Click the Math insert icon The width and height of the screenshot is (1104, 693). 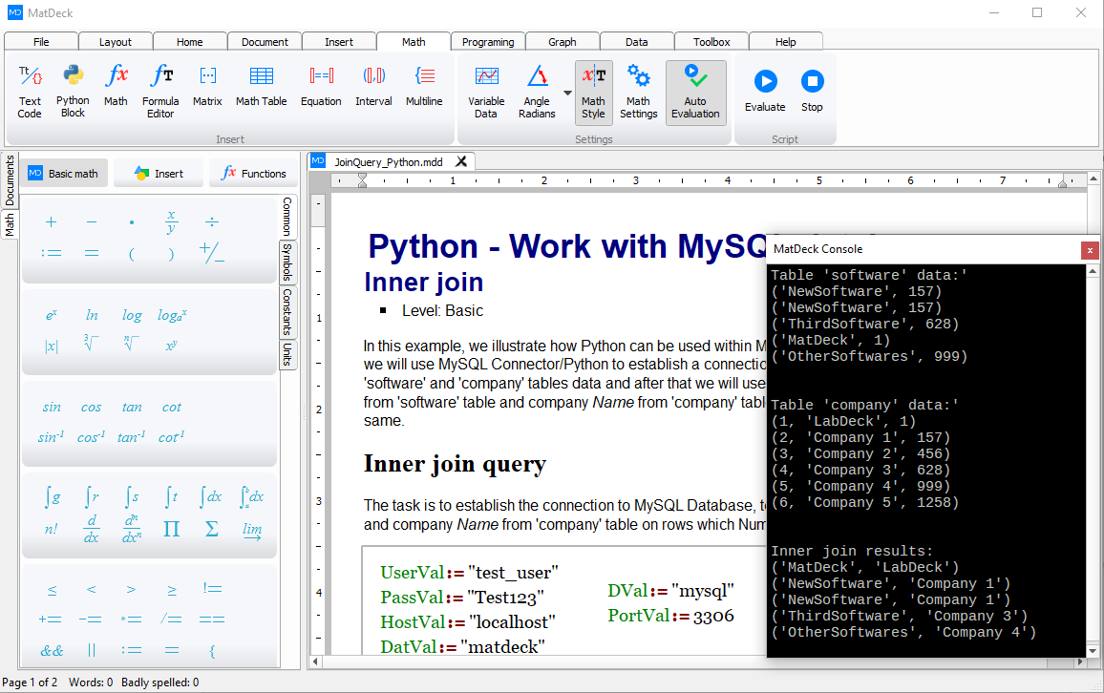coord(117,86)
